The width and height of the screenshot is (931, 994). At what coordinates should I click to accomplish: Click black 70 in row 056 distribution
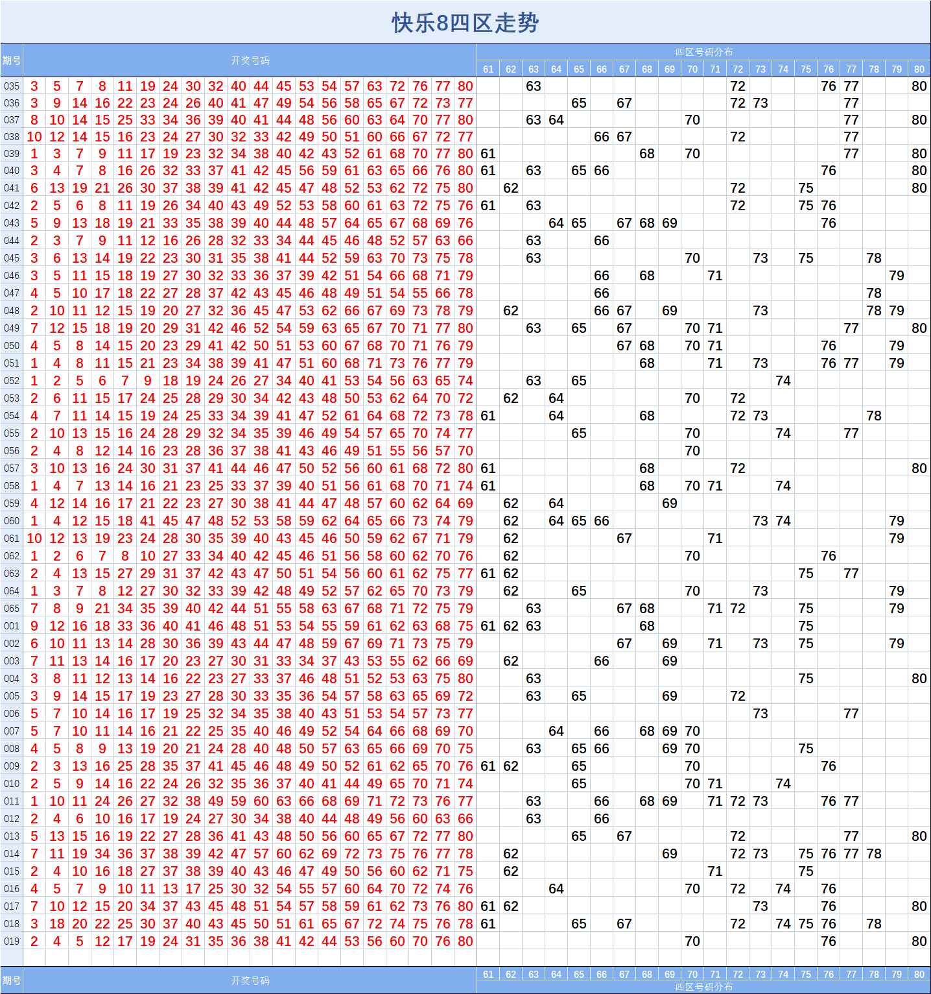(x=692, y=451)
